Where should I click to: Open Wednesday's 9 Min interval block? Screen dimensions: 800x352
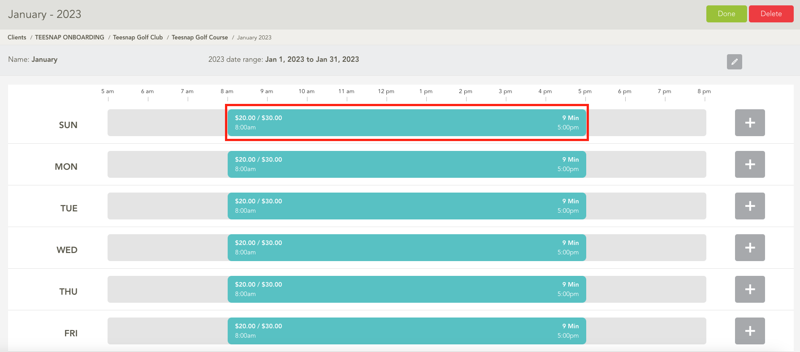click(406, 248)
